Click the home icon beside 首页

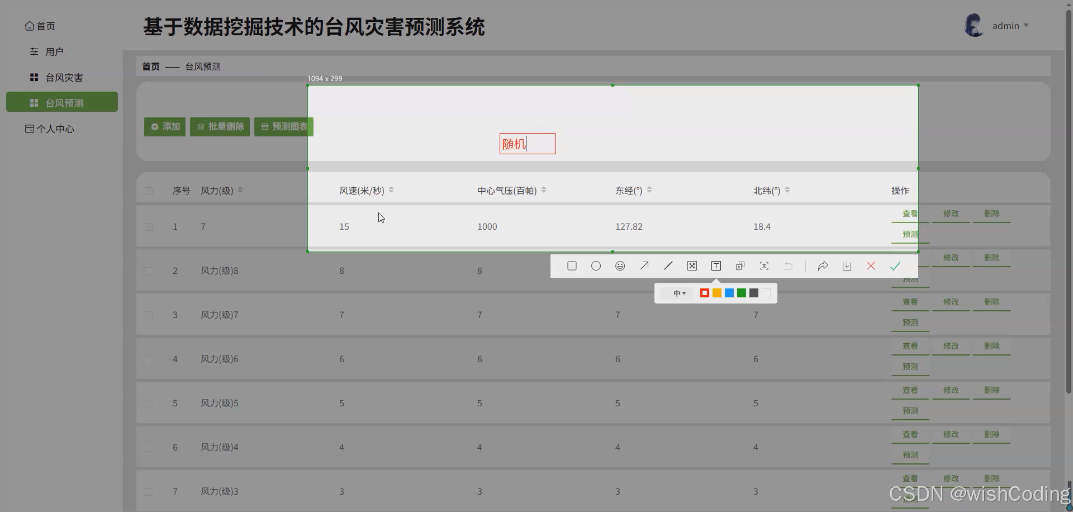(30, 26)
